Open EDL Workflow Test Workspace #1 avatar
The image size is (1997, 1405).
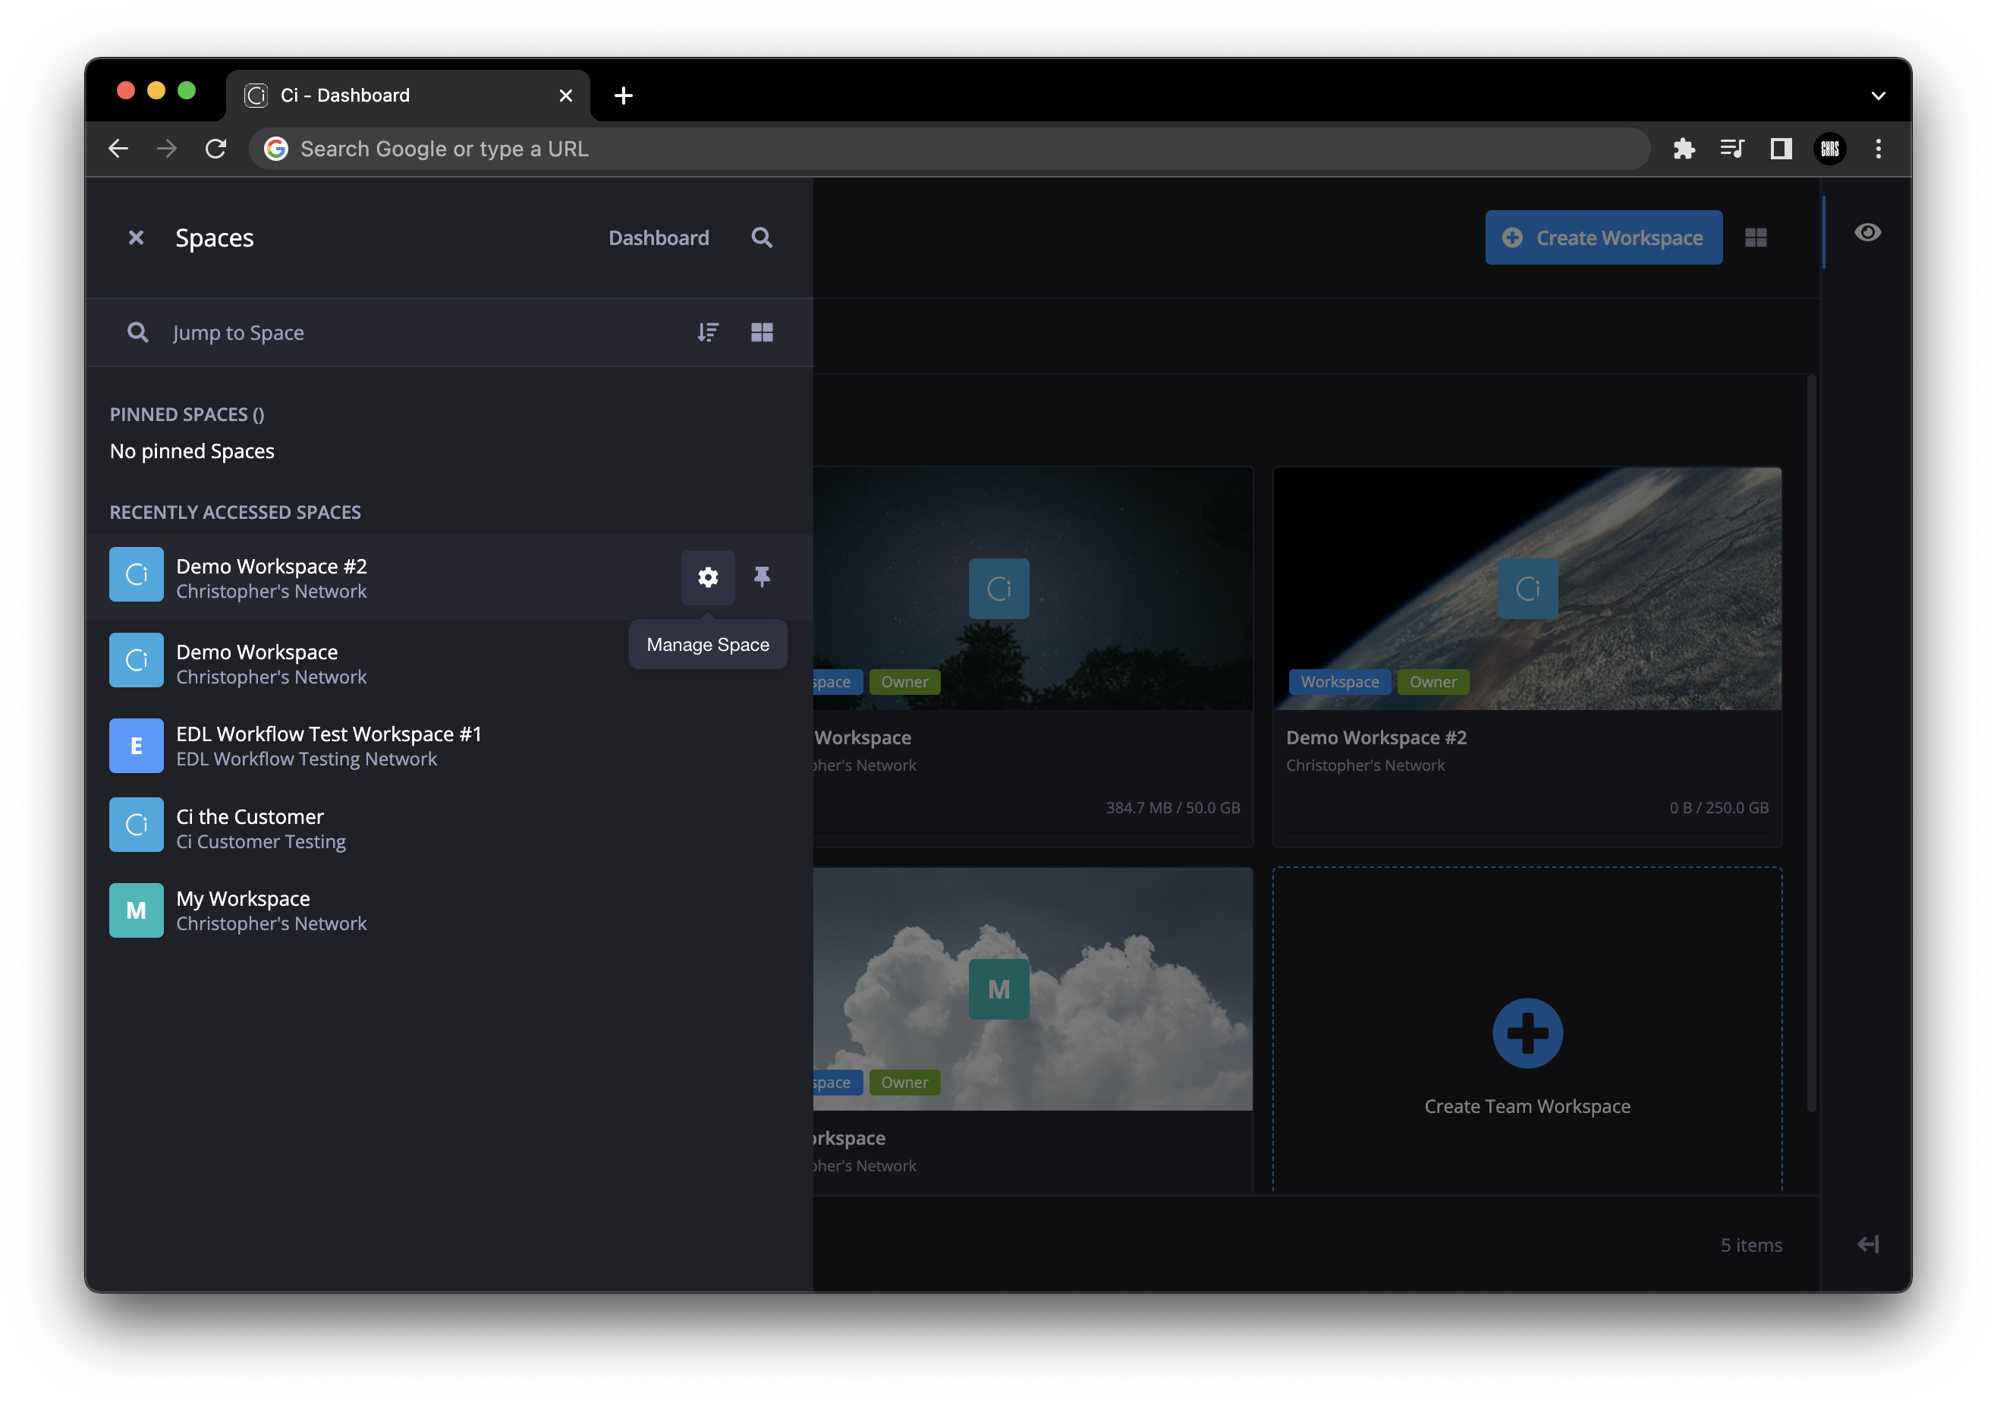click(137, 745)
